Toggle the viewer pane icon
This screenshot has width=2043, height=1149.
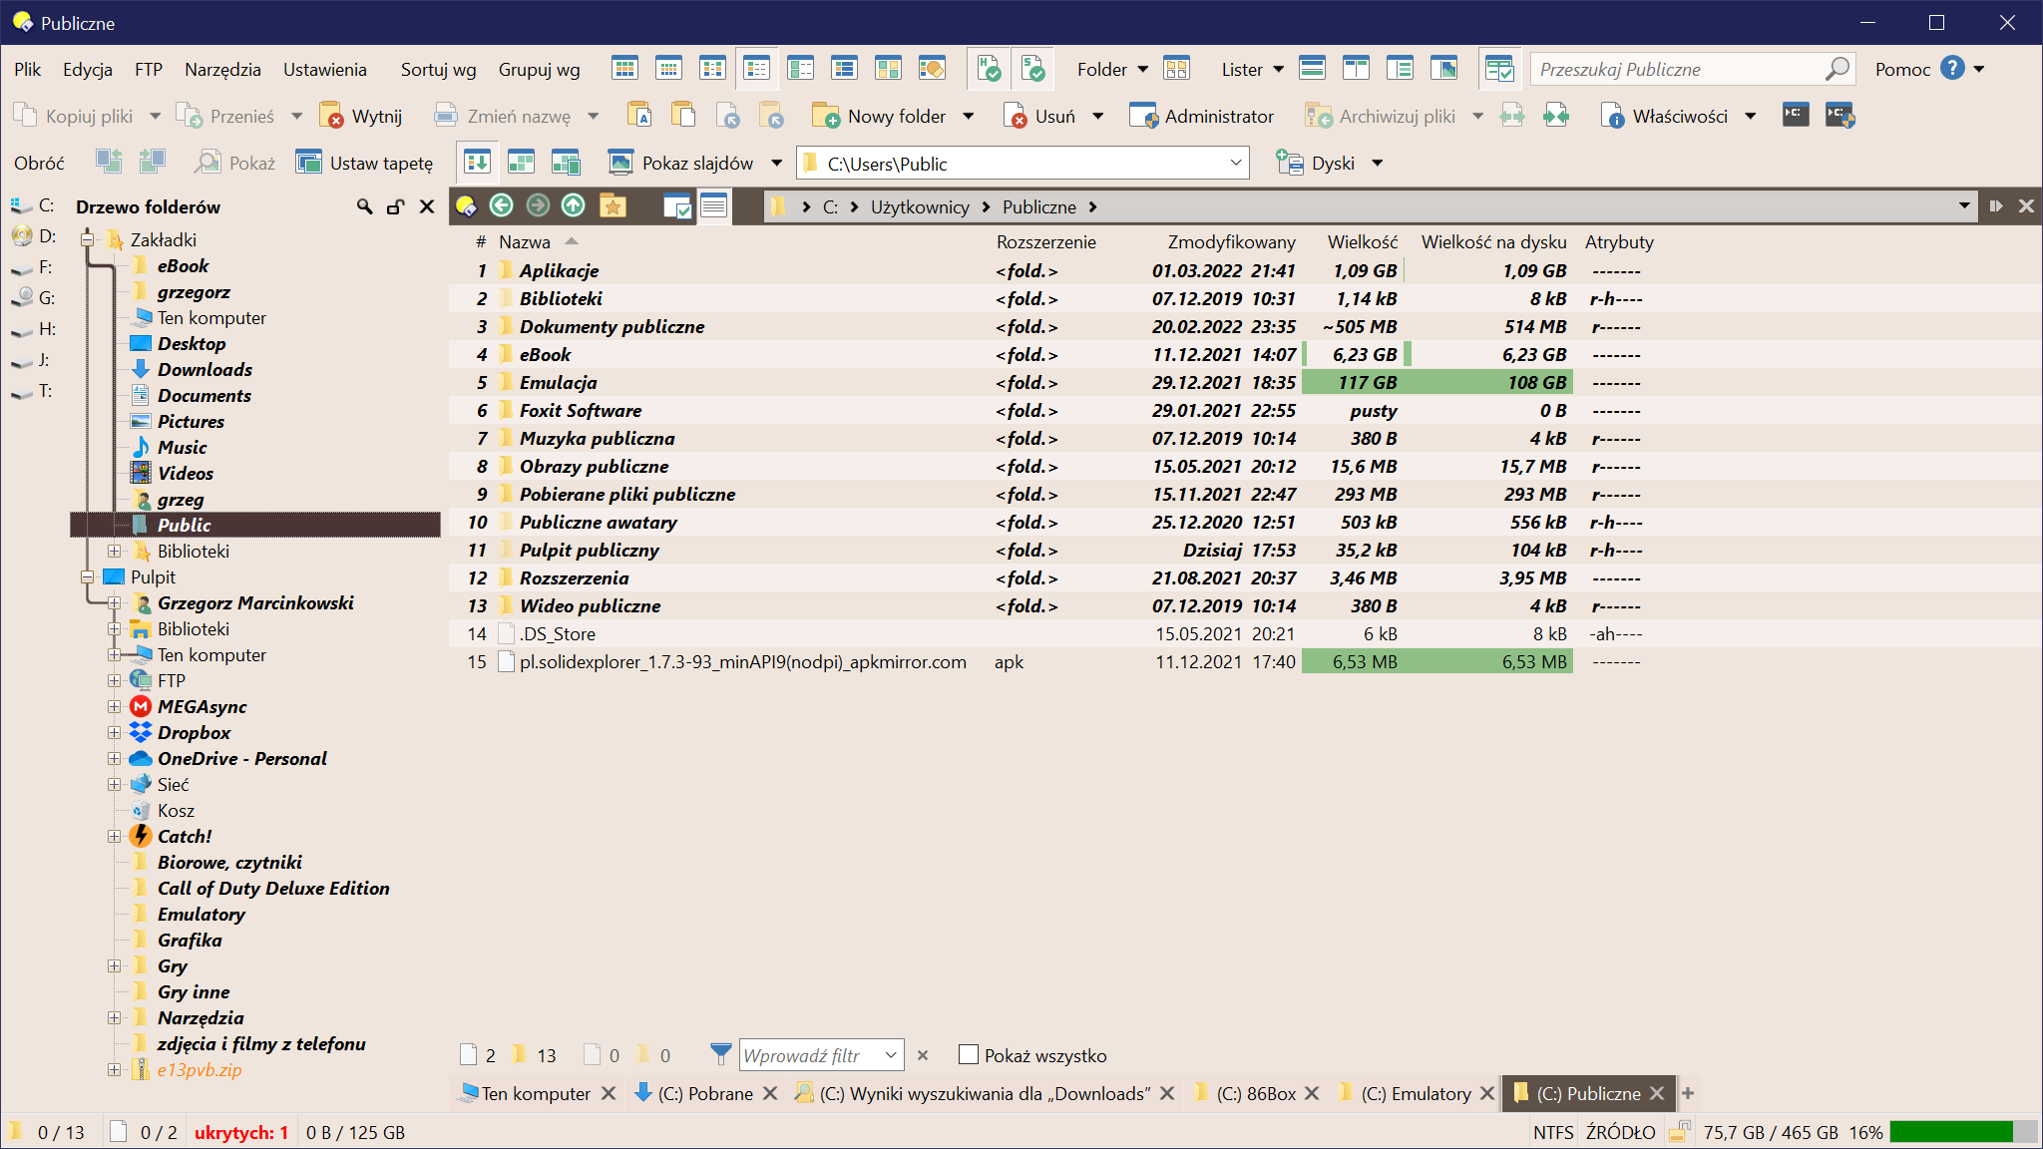[x=1443, y=69]
